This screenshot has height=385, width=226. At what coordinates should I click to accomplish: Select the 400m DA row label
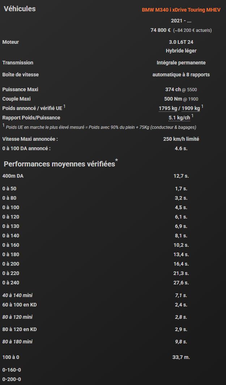[13, 176]
